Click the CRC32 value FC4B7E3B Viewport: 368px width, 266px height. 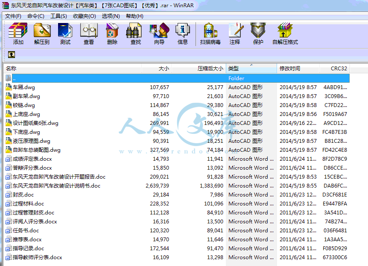(x=335, y=132)
